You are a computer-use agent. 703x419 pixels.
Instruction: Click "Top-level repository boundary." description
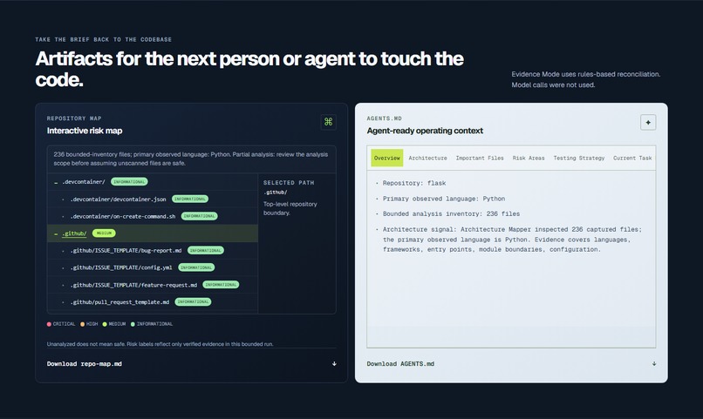[290, 208]
